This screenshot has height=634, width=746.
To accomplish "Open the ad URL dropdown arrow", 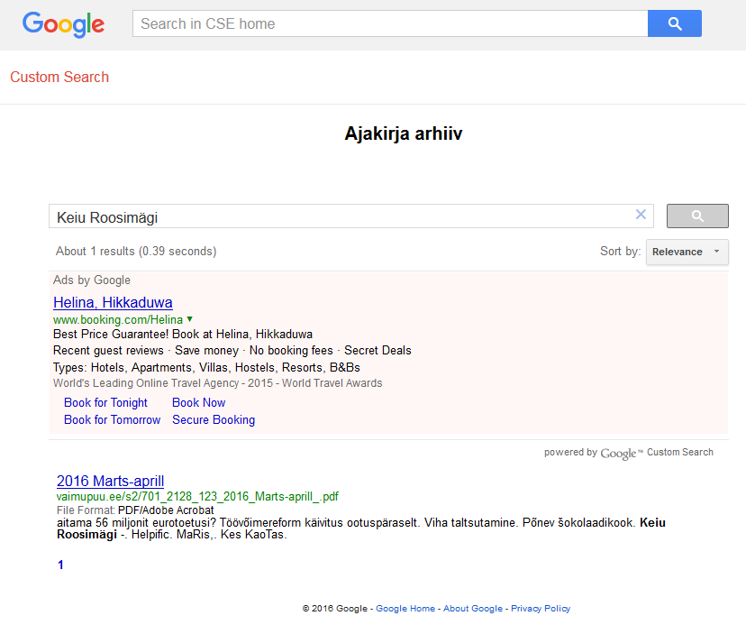I will pos(190,319).
